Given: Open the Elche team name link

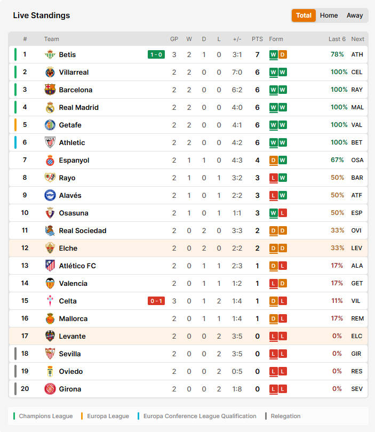Looking at the screenshot, I should [x=68, y=248].
